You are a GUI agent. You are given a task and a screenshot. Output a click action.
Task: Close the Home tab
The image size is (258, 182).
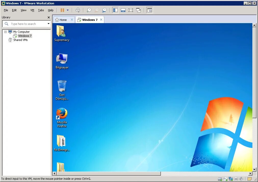(72, 20)
